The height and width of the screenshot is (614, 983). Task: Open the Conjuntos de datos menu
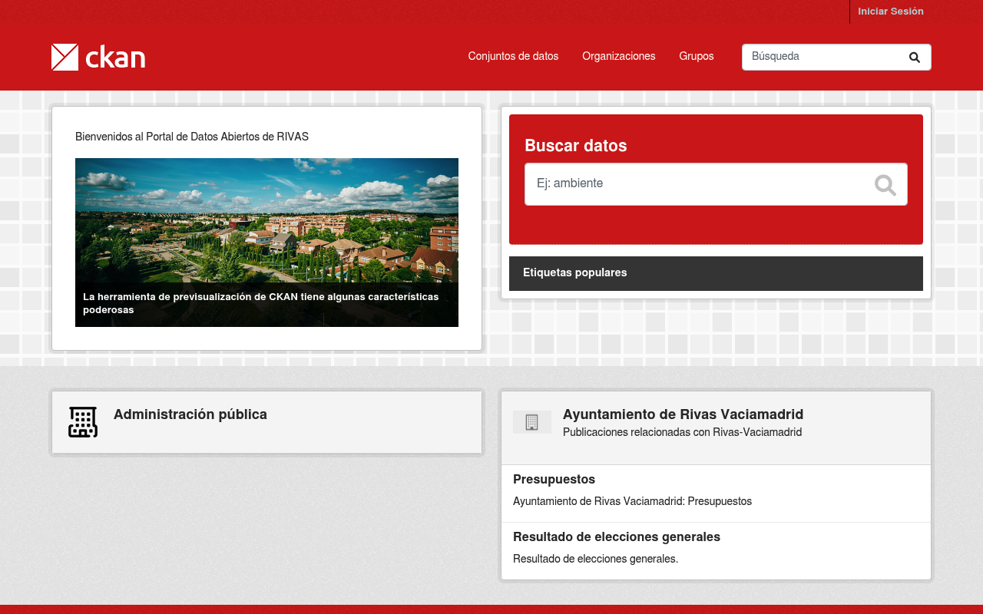[x=513, y=57]
